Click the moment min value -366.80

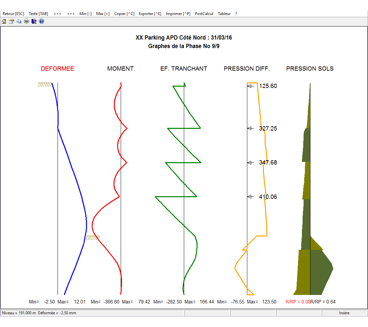pos(111,302)
